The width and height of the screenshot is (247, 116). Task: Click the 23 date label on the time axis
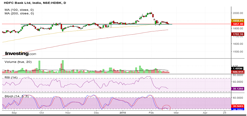pyautogui.click(x=225, y=113)
